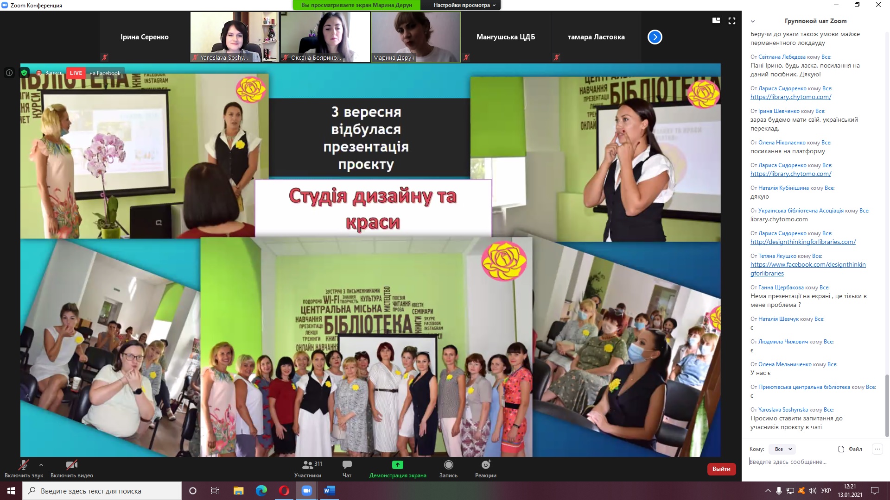This screenshot has height=500, width=890.
Task: Click text library.chytomo.com from Асоціація
Action: (x=779, y=219)
